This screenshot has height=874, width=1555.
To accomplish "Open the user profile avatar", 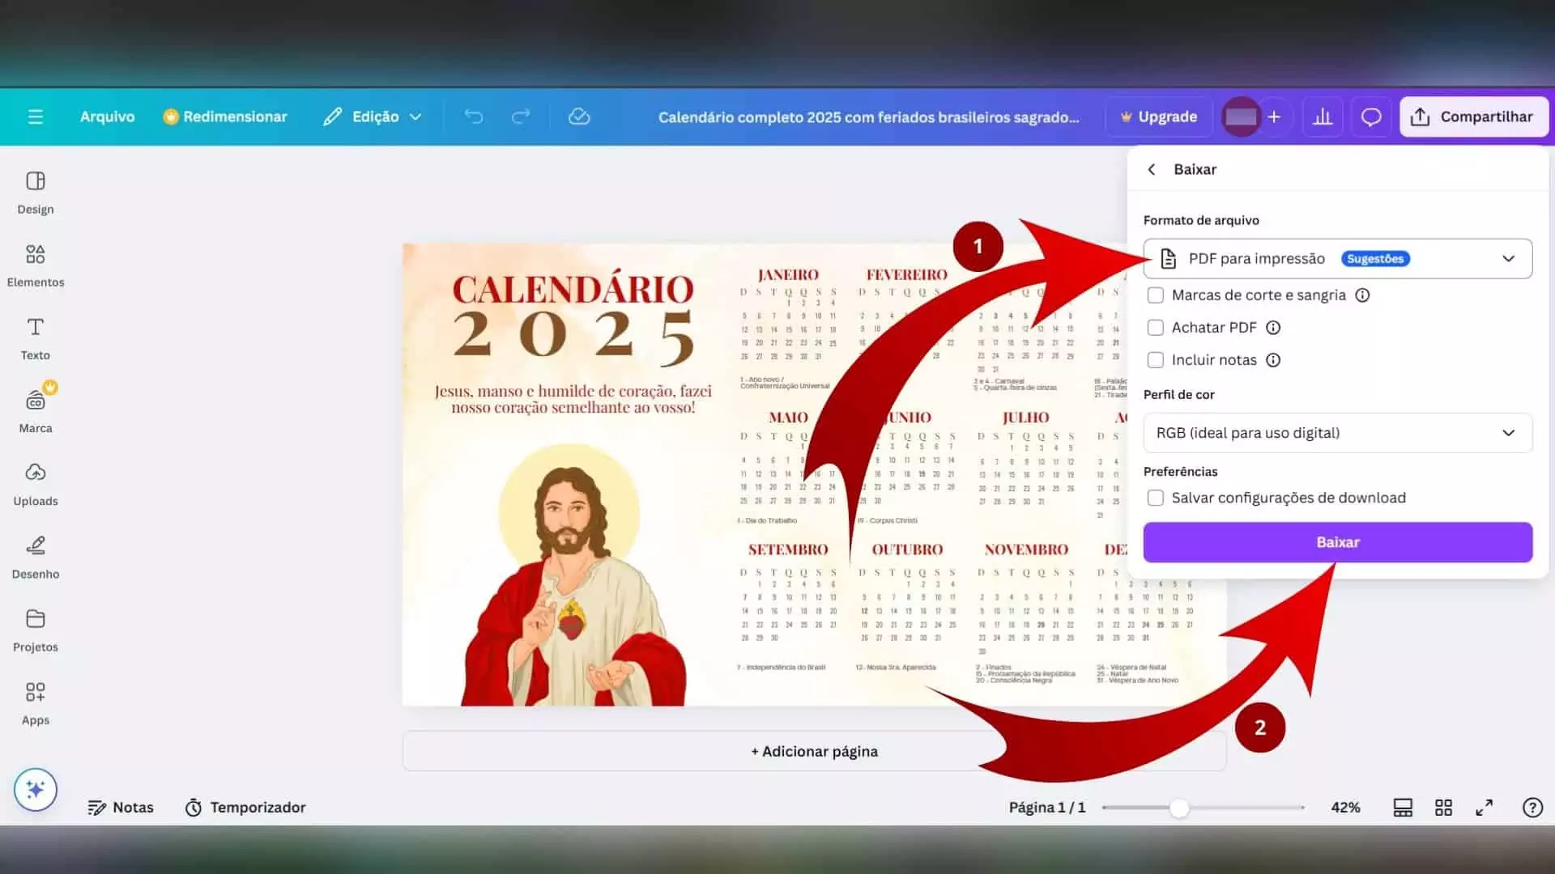I will tap(1241, 117).
